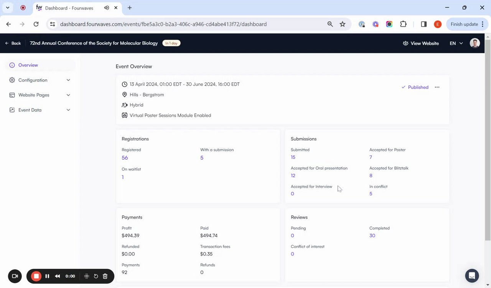Screen dimensions: 491x288
Task: Click the Paid amount $494.74
Action: [x=209, y=236]
